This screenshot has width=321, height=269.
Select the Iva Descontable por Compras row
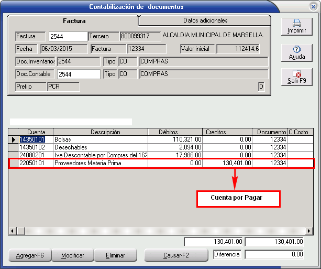(x=100, y=155)
